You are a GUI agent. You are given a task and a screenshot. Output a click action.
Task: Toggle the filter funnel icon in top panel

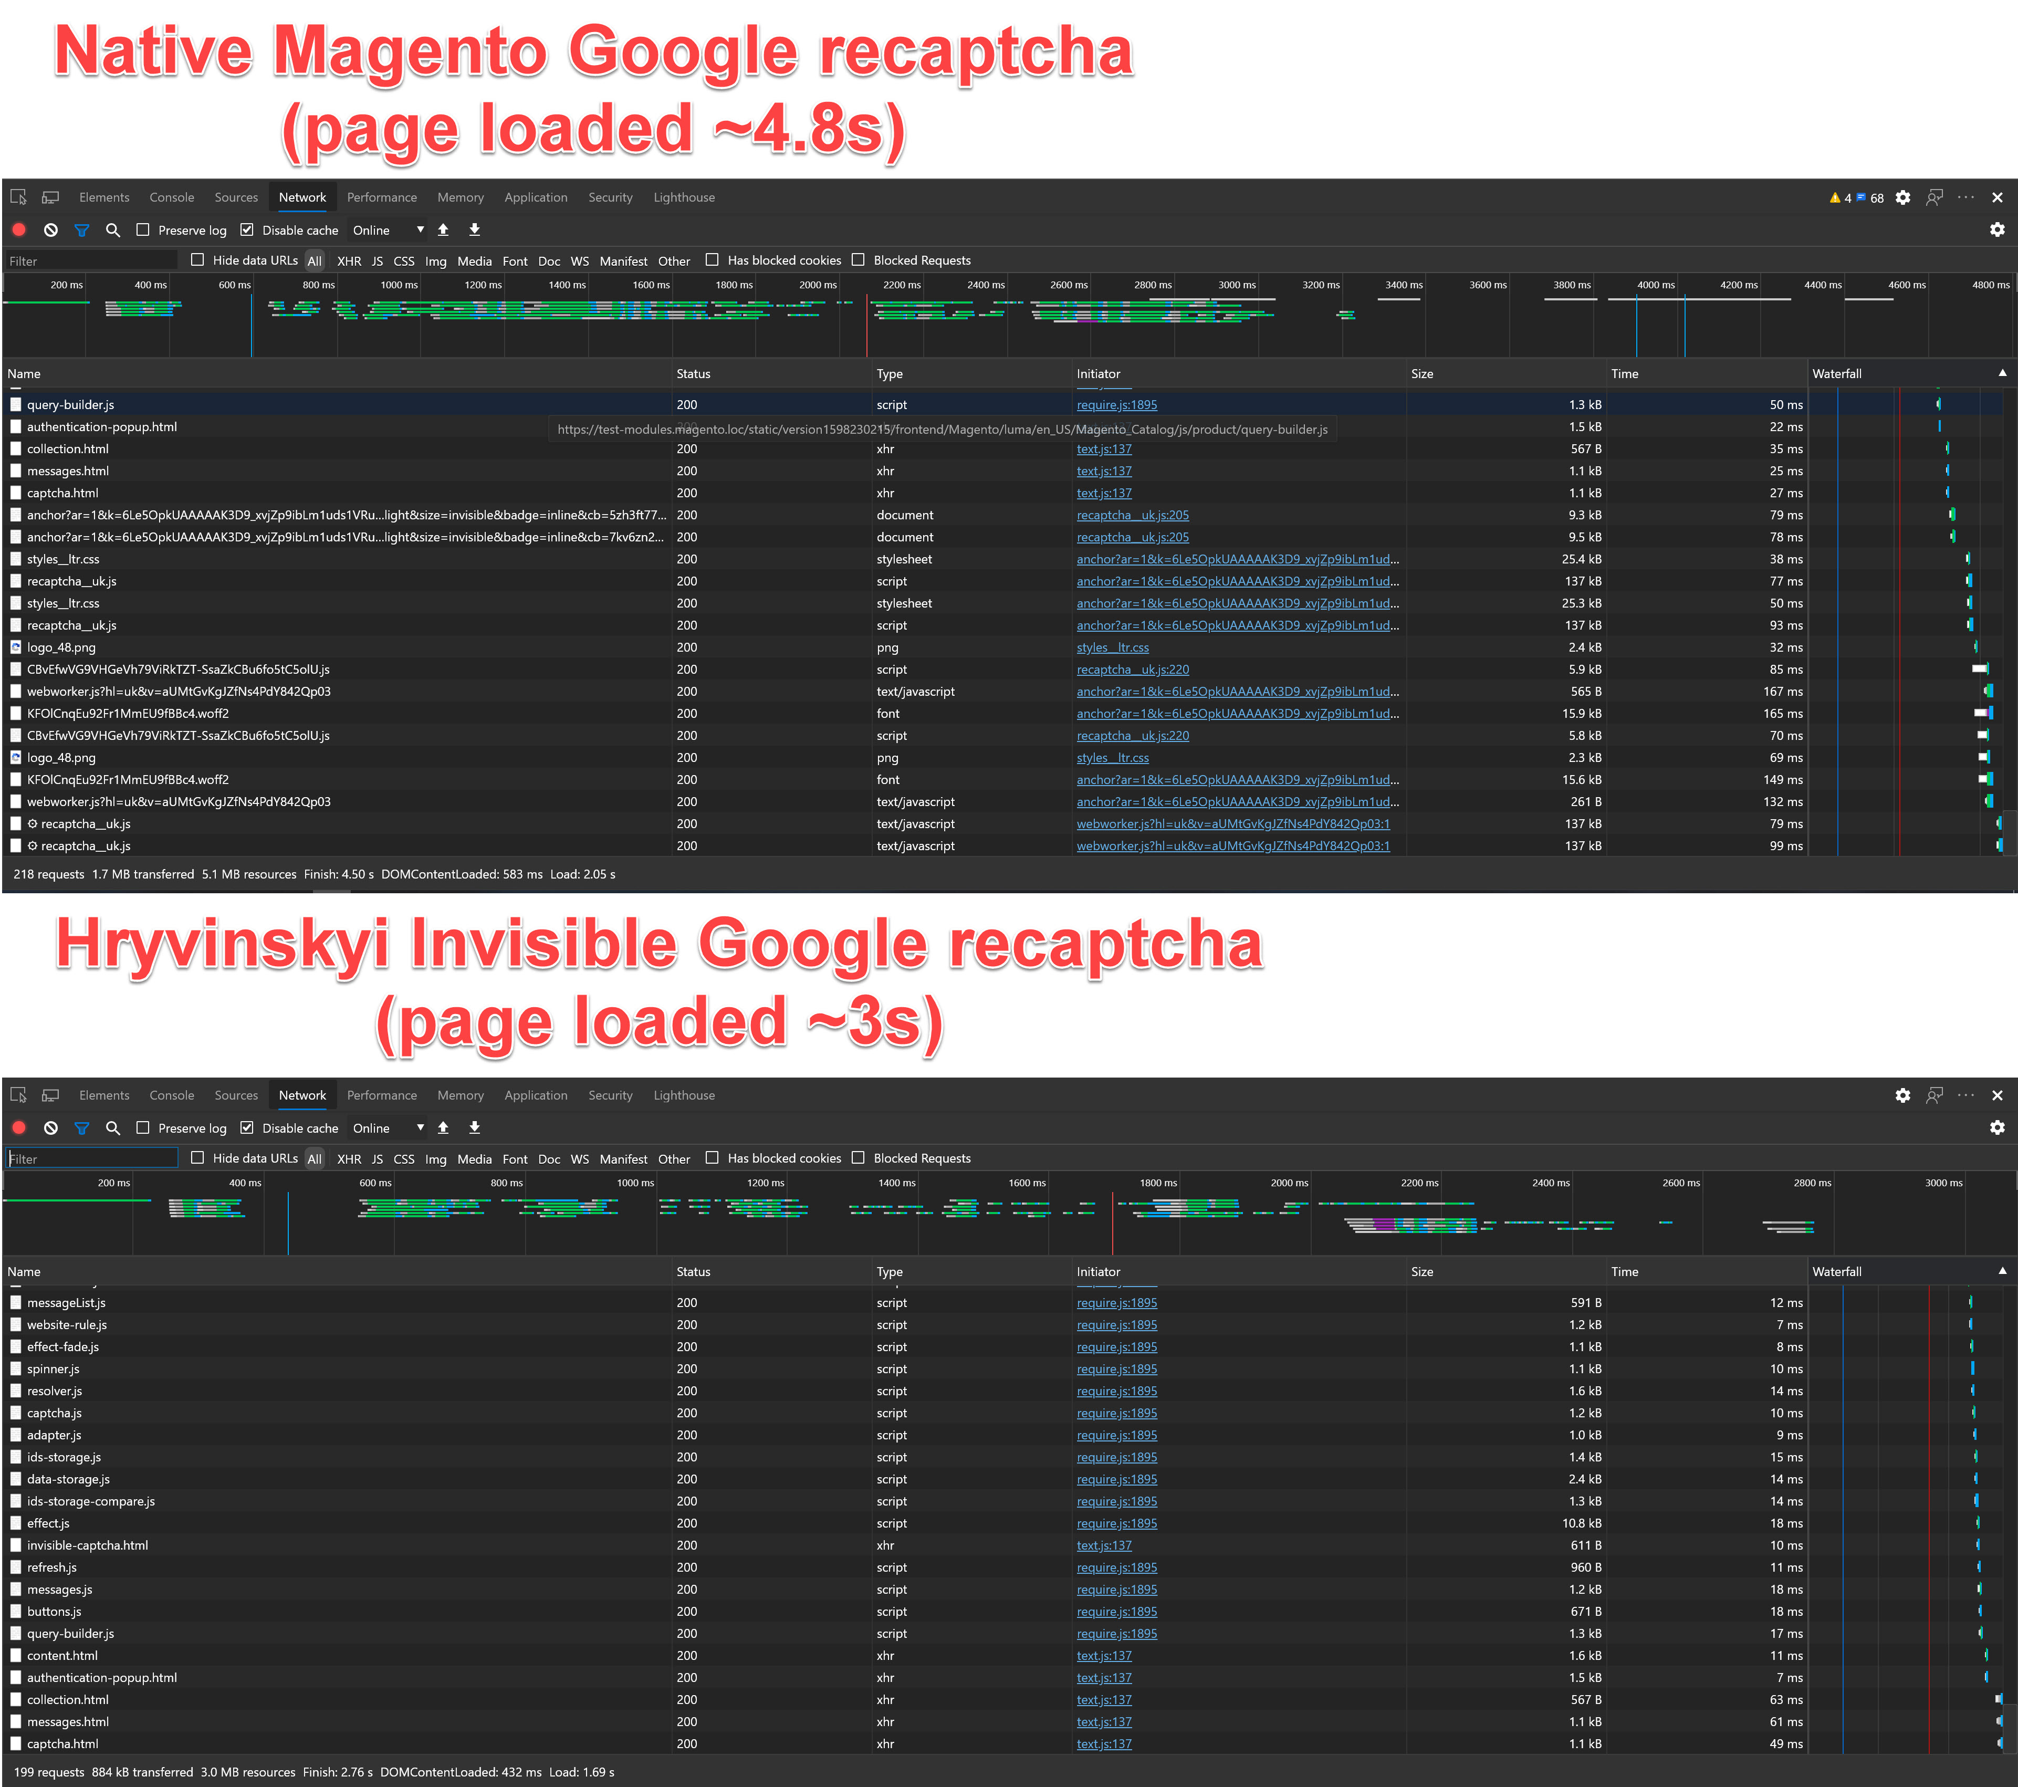(x=82, y=230)
